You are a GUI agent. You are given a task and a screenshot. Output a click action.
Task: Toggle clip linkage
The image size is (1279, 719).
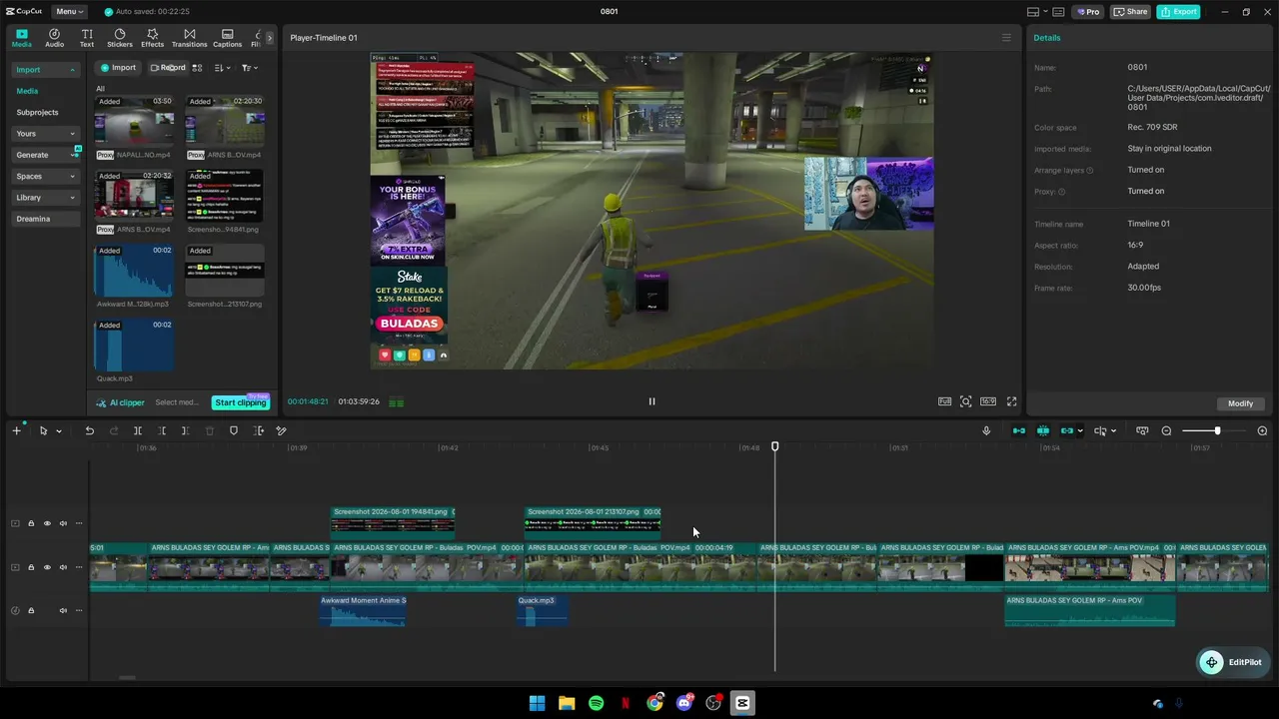[1067, 430]
